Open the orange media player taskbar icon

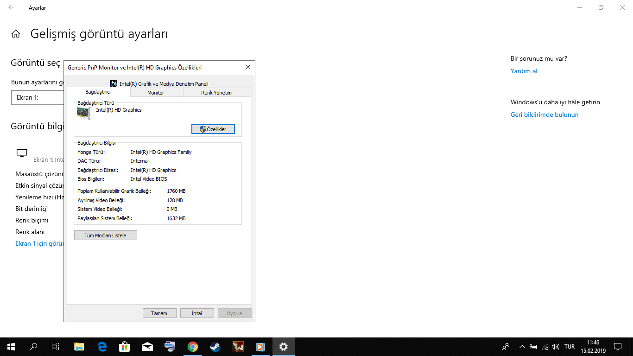coord(261,346)
